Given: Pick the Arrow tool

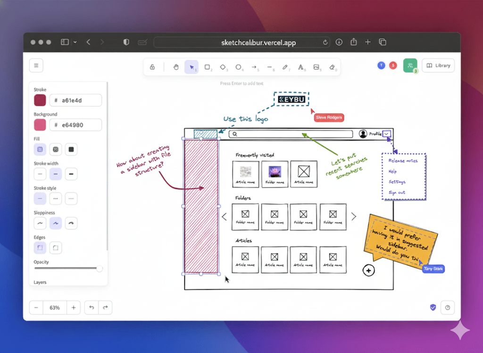Looking at the screenshot, I should pos(254,67).
